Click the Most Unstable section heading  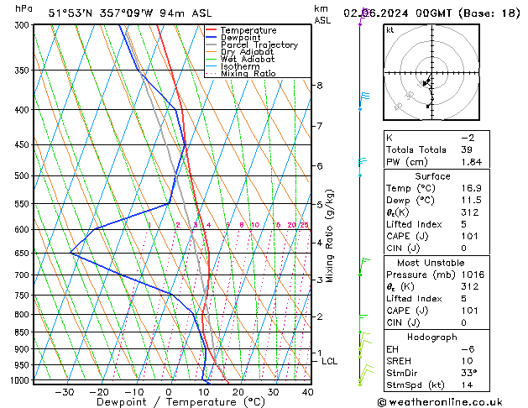click(431, 263)
